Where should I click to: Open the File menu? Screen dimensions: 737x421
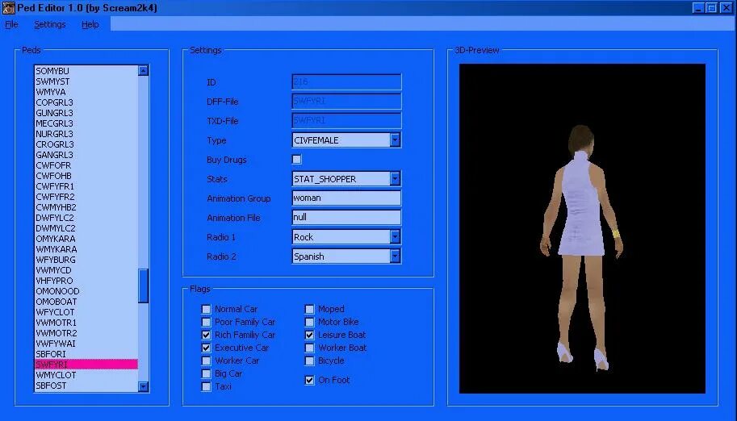click(x=11, y=24)
